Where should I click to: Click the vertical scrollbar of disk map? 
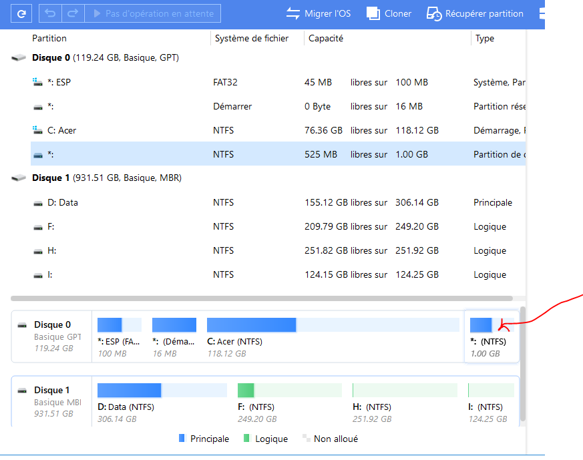coord(523,363)
